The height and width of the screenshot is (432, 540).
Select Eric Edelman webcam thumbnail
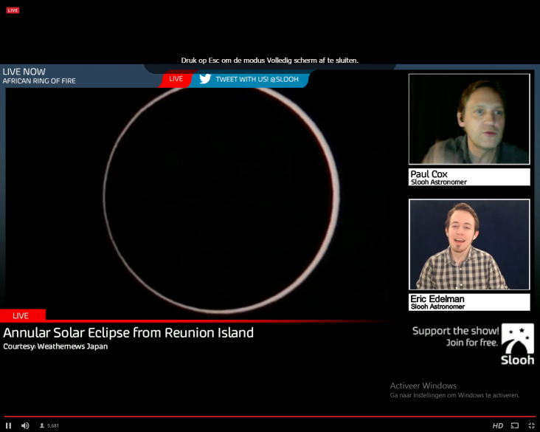point(469,244)
